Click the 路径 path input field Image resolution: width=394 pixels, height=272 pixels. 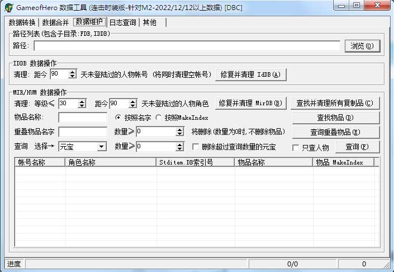187,46
